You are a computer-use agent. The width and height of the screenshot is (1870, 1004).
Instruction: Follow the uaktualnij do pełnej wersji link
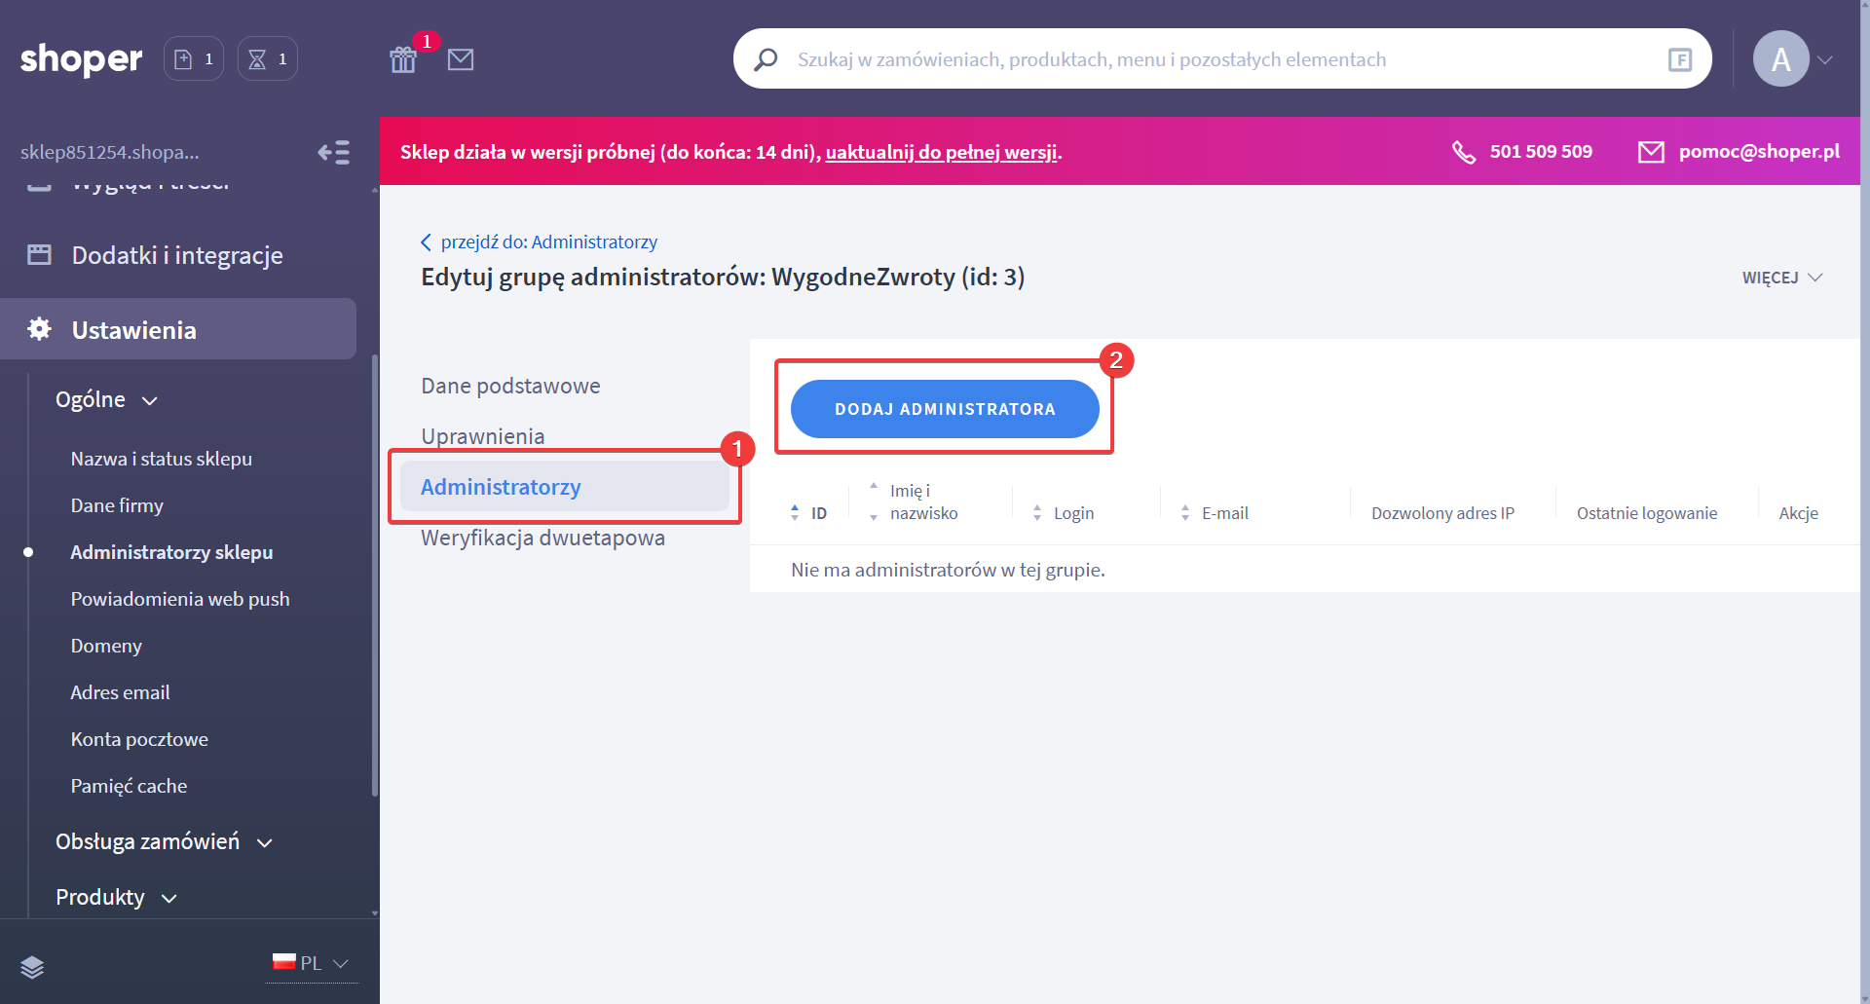click(941, 152)
